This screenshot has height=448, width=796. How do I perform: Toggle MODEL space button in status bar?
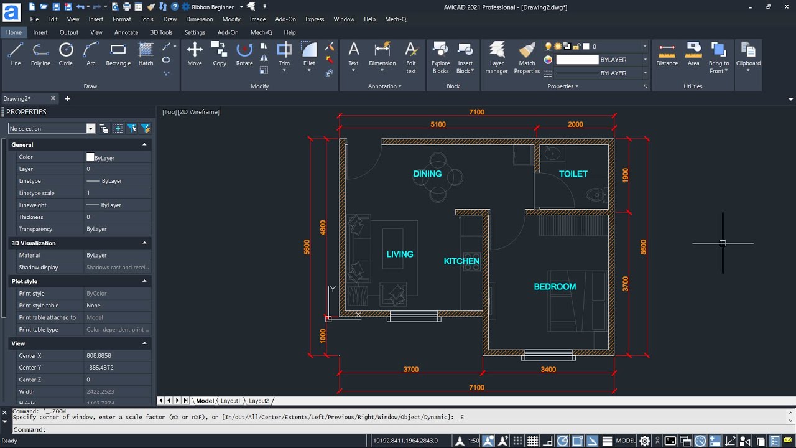coord(626,441)
